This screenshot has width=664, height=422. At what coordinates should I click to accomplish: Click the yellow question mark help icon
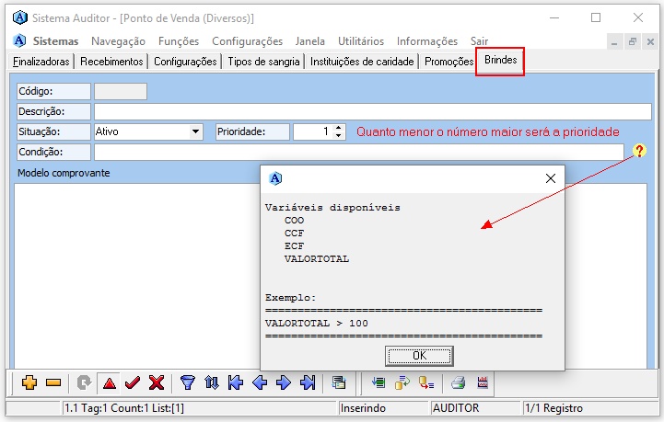pos(639,150)
